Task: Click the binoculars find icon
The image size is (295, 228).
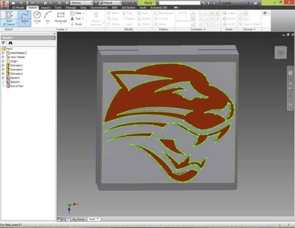Action: 10,43
